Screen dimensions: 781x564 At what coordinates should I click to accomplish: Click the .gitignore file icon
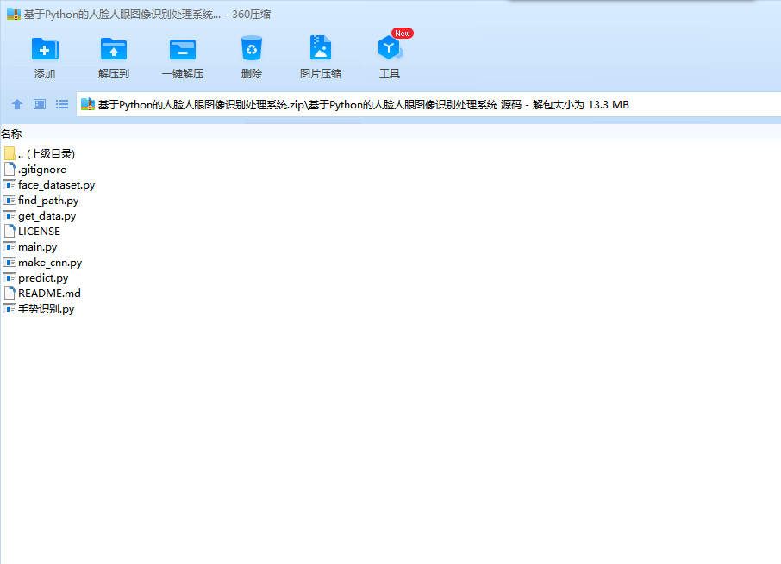click(9, 169)
